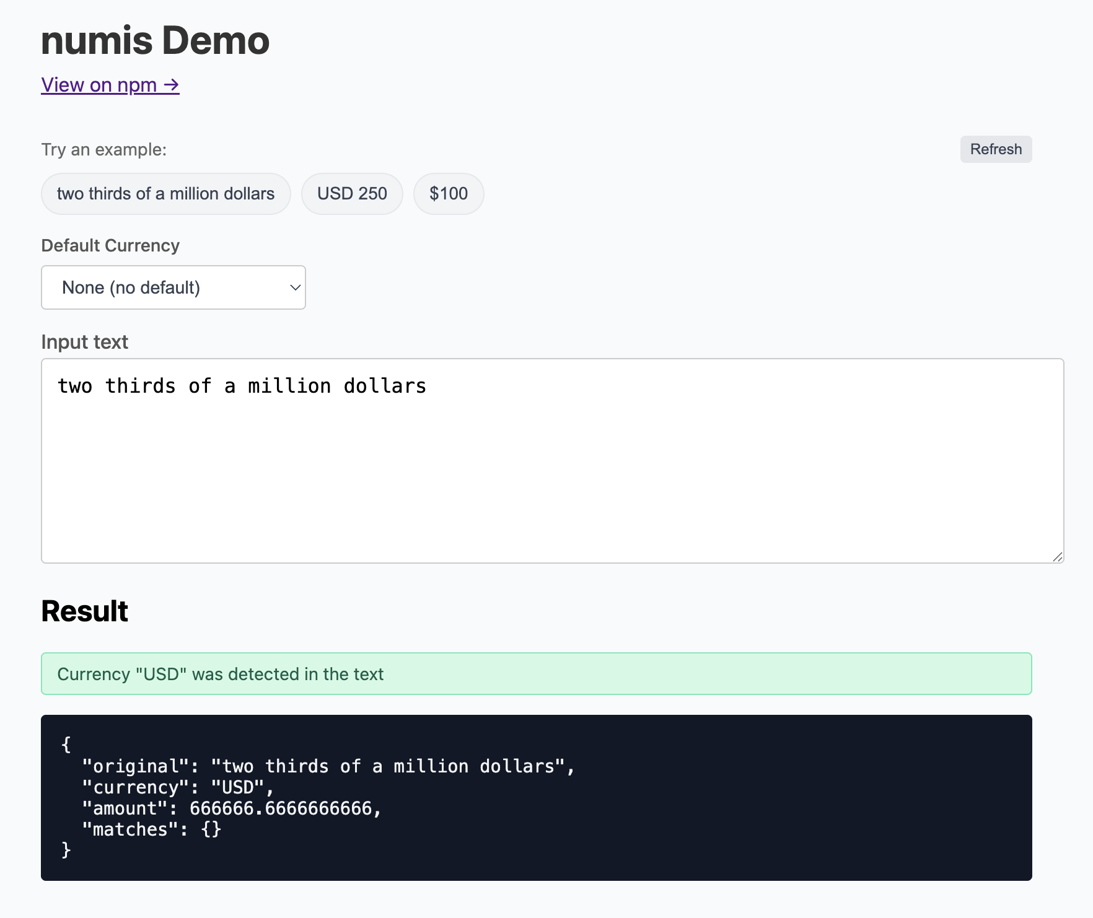Viewport: 1093px width, 918px height.
Task: Select the "two thirds of a million dollars" example
Action: tap(165, 193)
